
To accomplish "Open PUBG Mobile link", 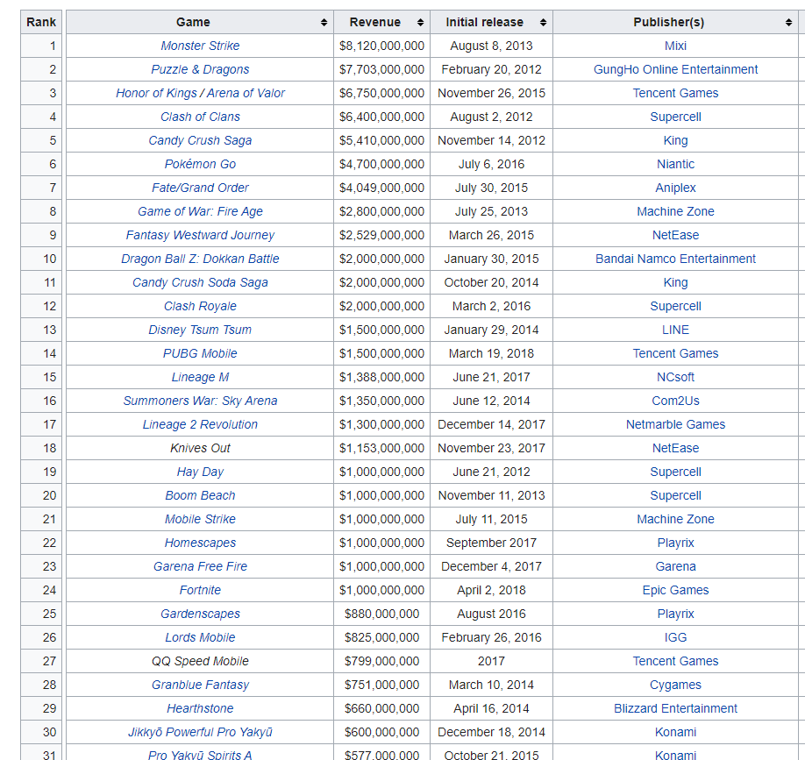I will [200, 352].
